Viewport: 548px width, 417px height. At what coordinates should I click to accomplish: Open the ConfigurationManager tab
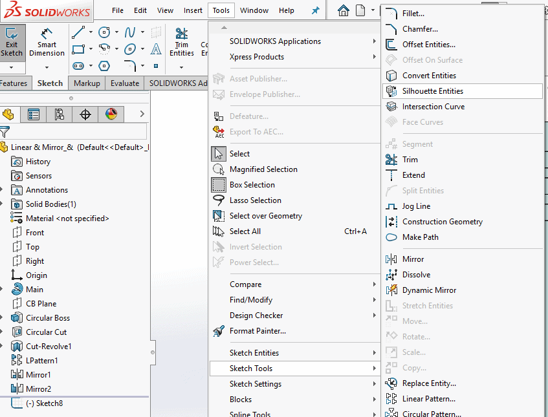pyautogui.click(x=60, y=114)
